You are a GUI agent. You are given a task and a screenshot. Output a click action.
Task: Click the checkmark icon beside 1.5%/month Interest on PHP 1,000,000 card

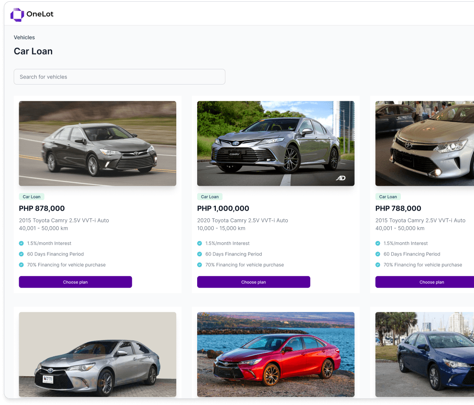point(200,243)
